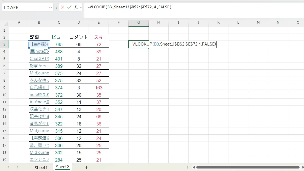This screenshot has width=304, height=171.
Task: Open the Midjourne link in row 7
Action: point(39,73)
